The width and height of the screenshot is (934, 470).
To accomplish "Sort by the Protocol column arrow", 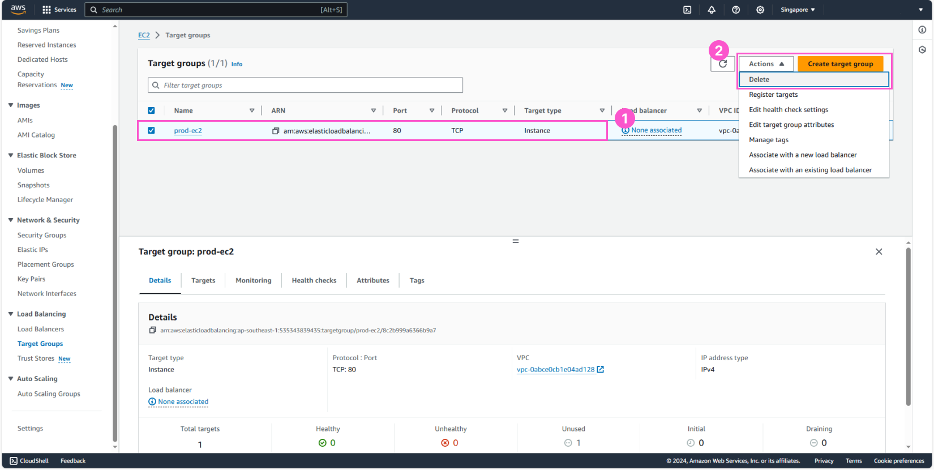I will click(505, 110).
